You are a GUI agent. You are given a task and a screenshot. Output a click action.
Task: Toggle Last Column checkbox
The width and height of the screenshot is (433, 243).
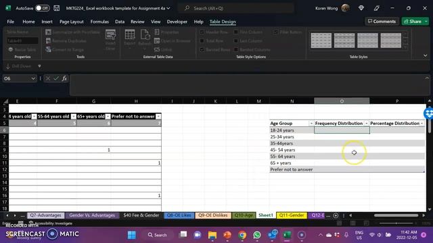coord(236,40)
